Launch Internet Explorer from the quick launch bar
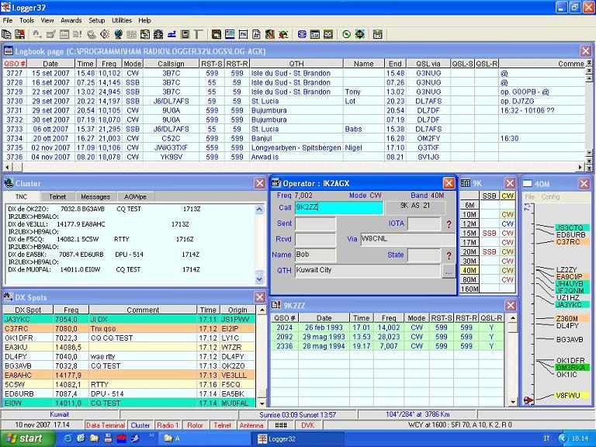 coord(68,438)
